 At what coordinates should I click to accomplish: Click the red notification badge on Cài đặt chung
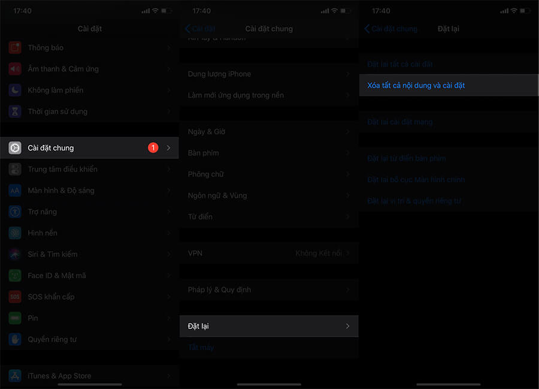point(153,148)
